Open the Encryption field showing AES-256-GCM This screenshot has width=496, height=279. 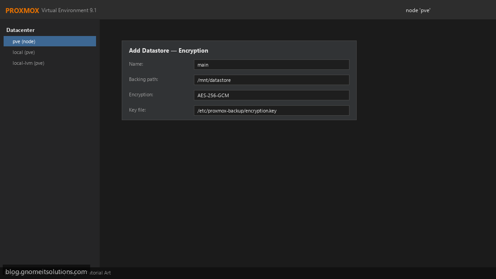tap(271, 95)
